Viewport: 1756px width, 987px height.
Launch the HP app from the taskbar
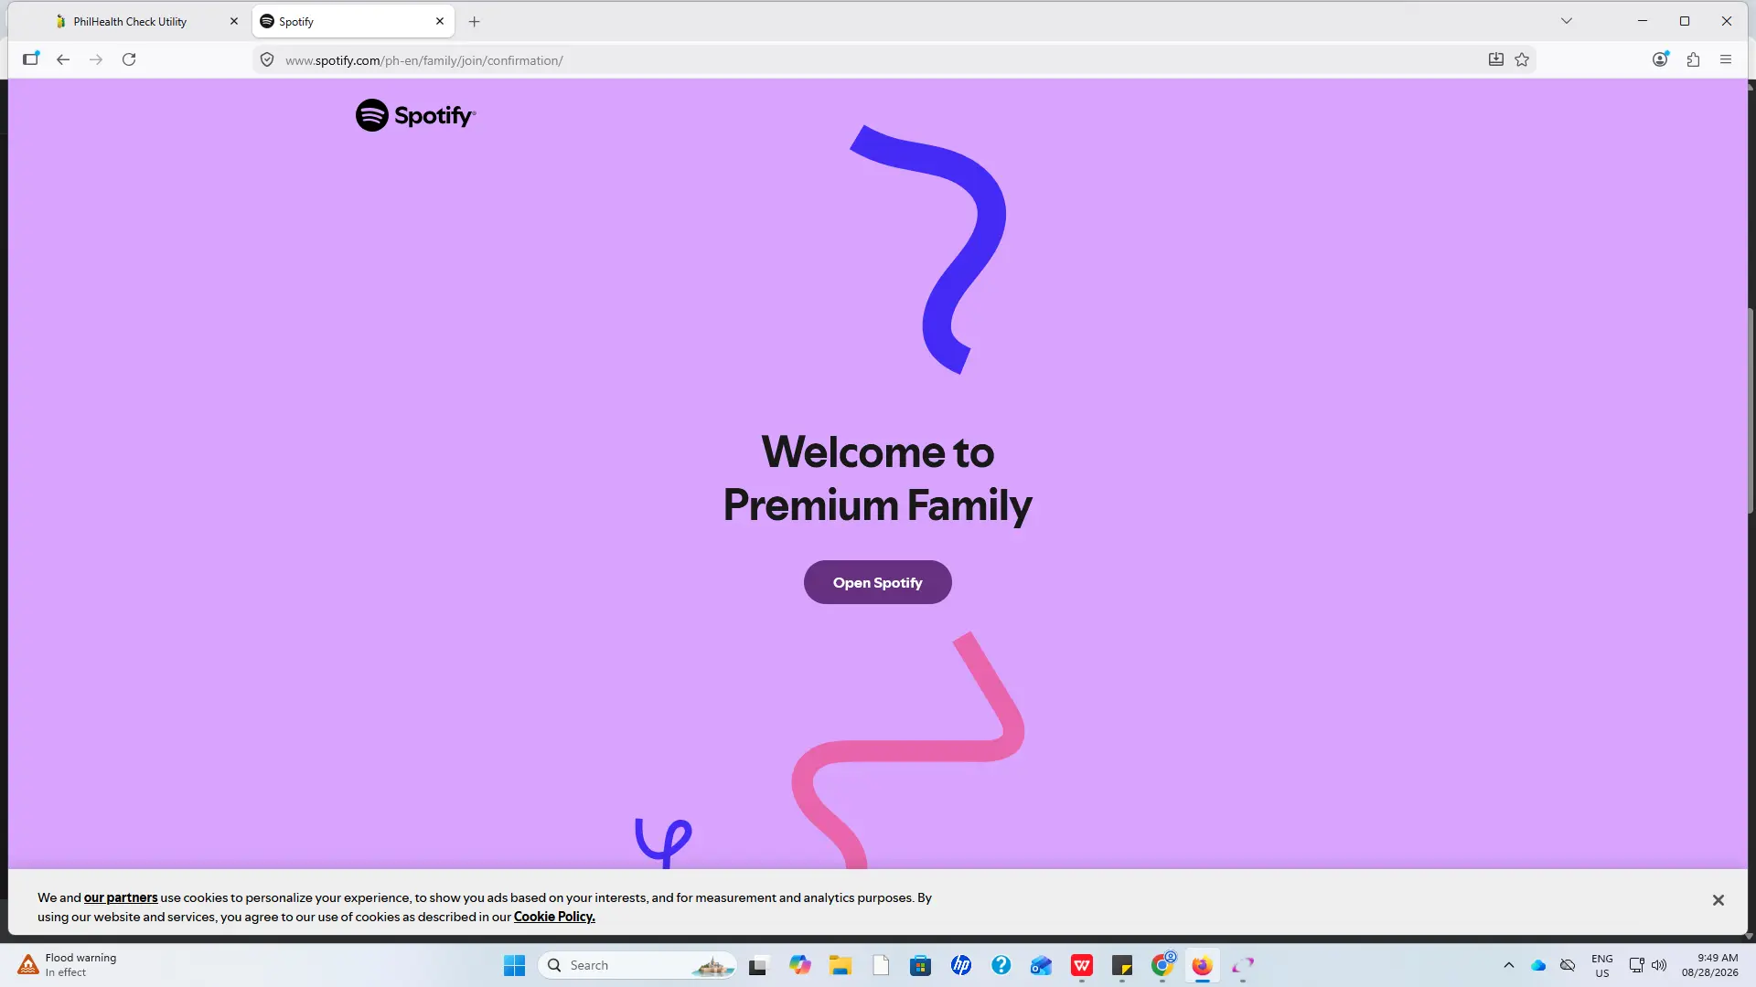(x=961, y=965)
